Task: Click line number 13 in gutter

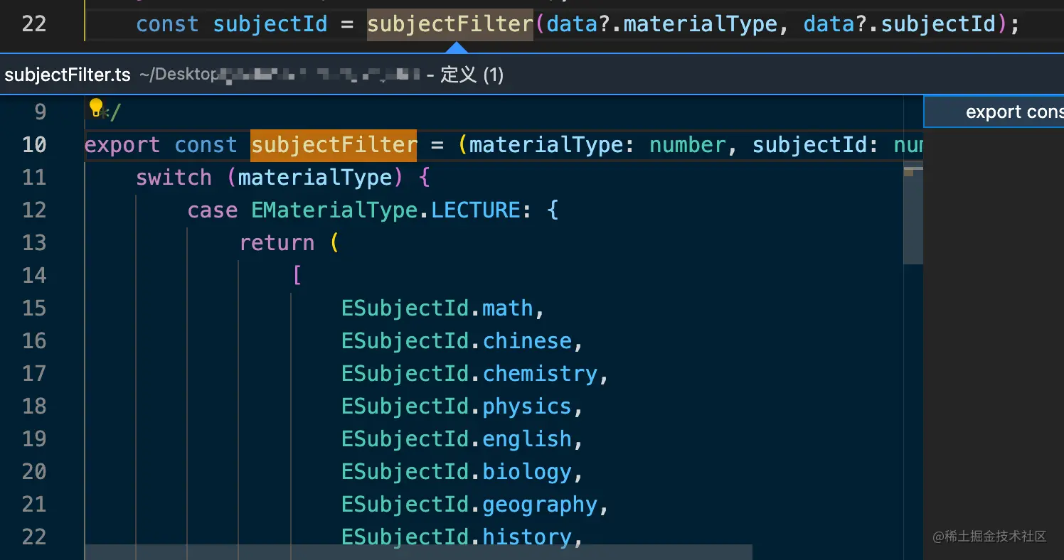Action: pos(34,242)
